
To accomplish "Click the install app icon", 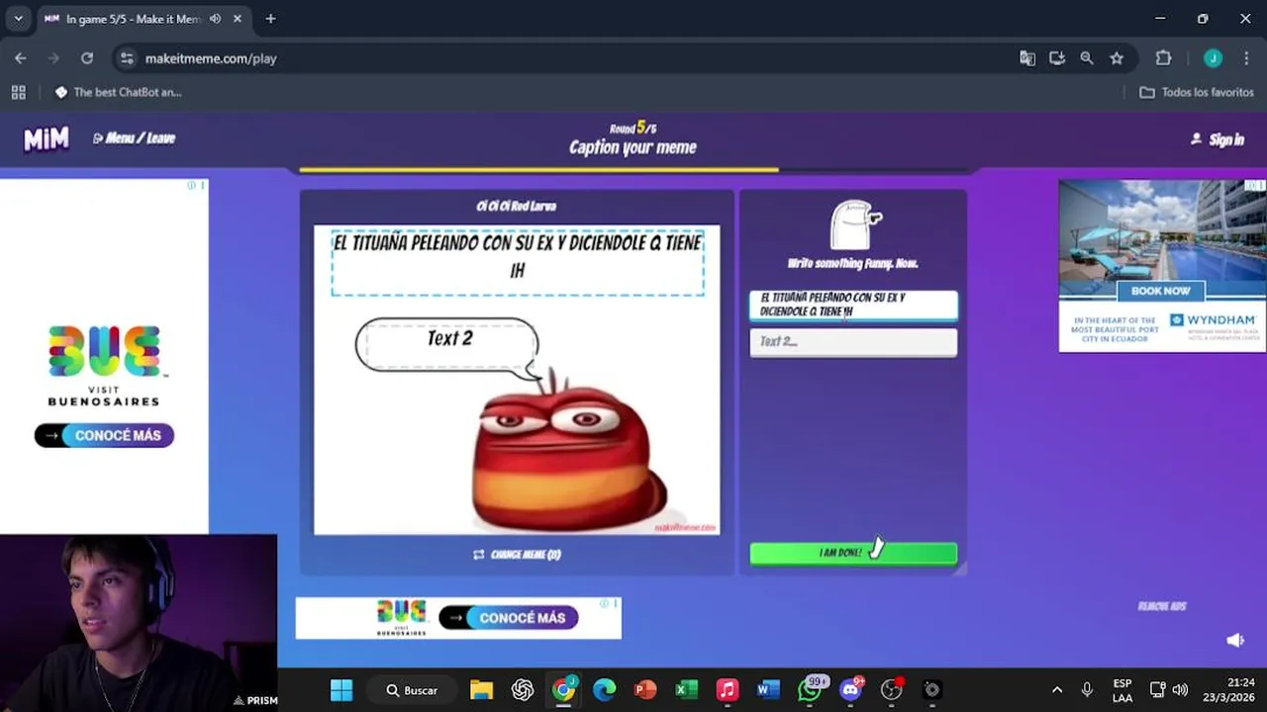I will [x=1057, y=58].
